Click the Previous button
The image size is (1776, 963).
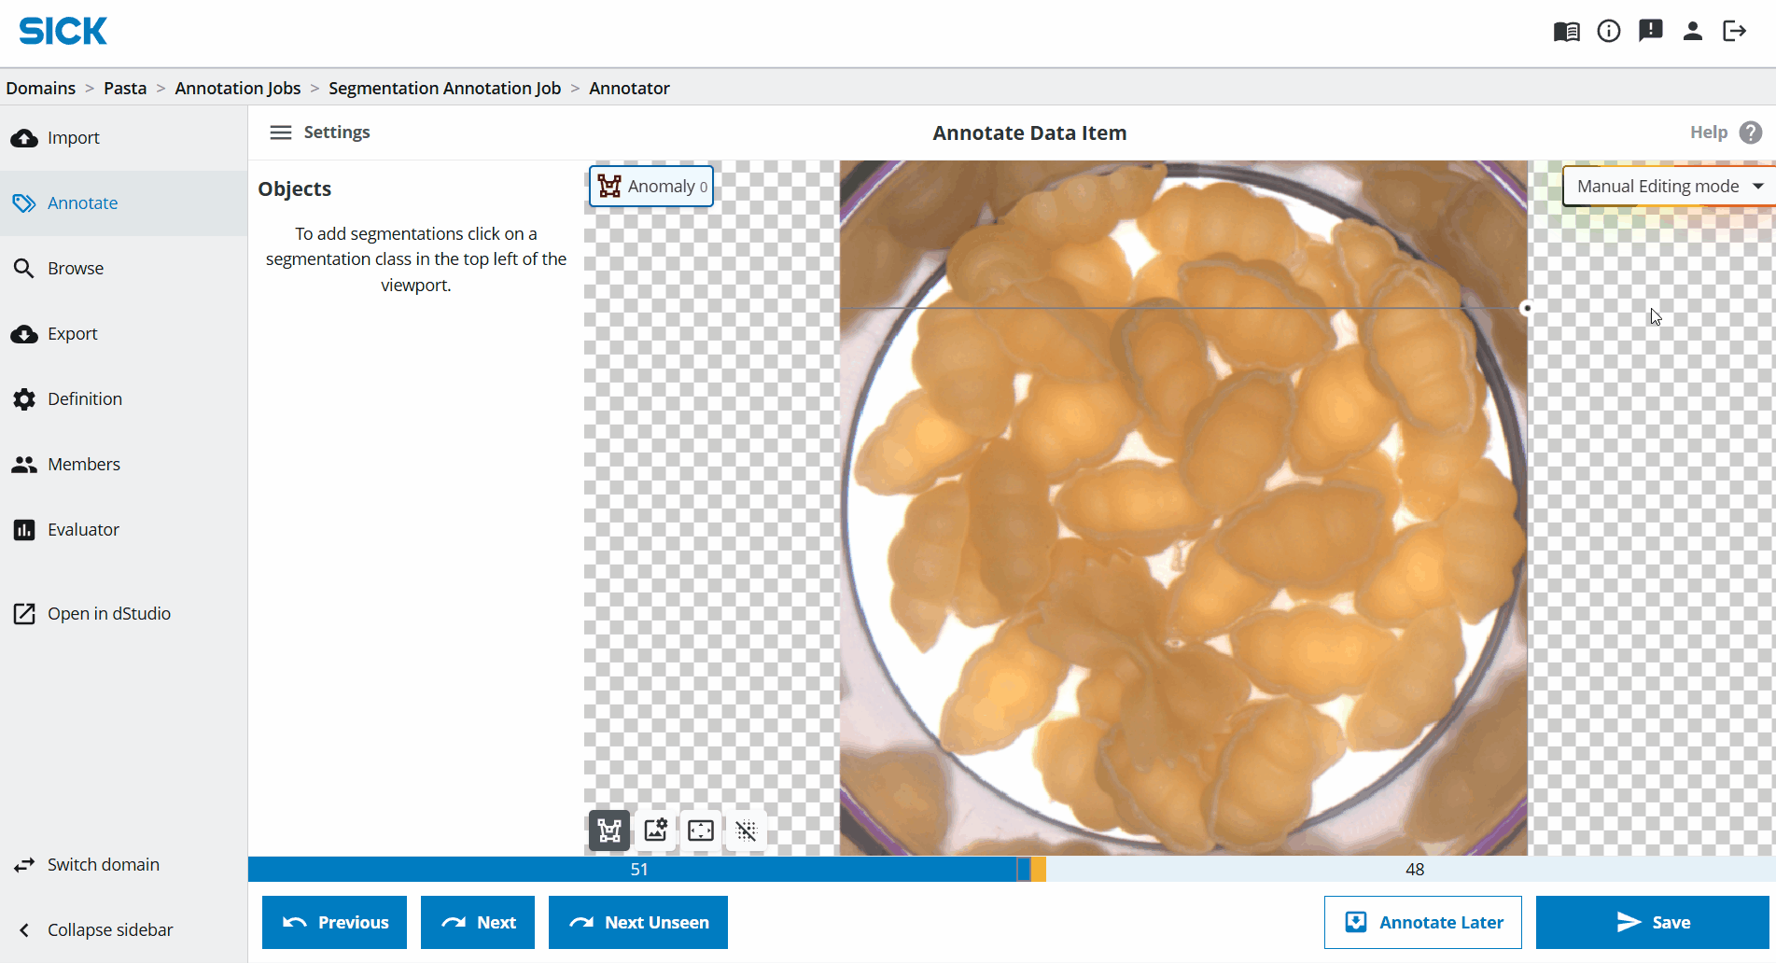click(334, 923)
